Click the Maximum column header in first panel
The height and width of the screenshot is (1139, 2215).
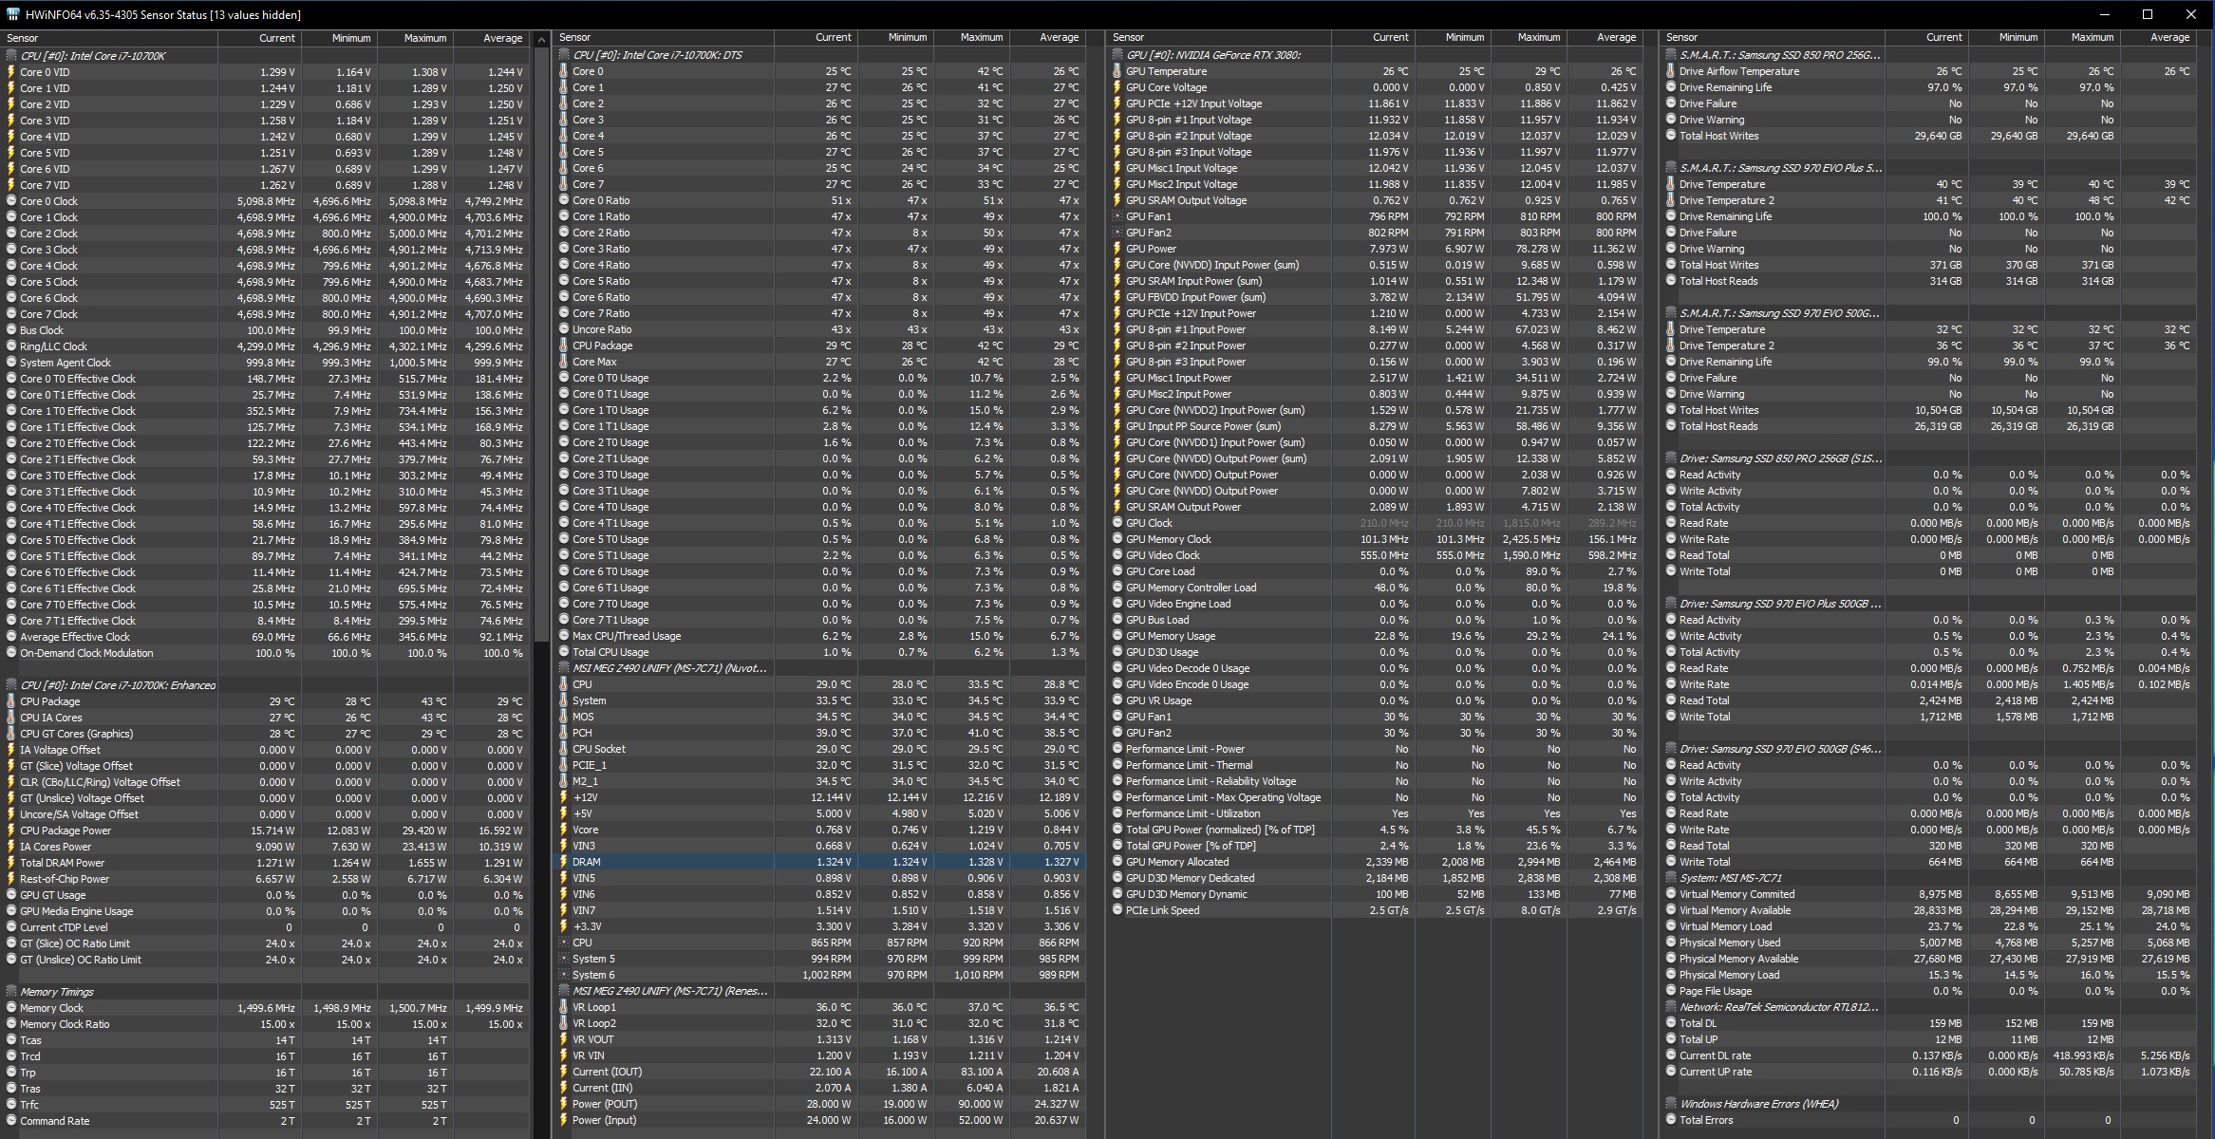click(x=424, y=38)
